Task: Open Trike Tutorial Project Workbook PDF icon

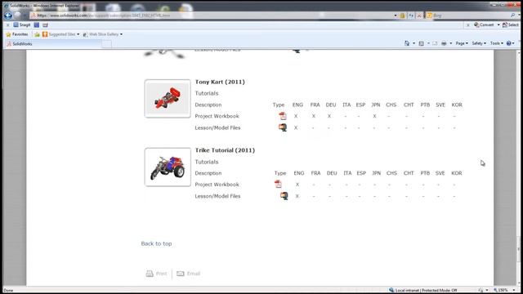Action: (278, 184)
